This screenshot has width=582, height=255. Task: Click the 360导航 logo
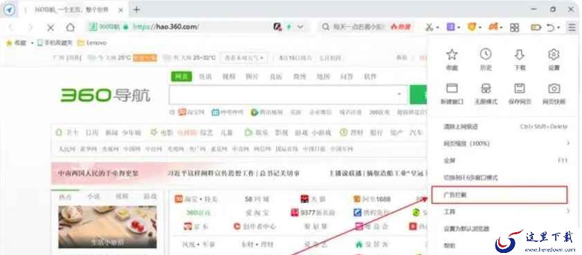(106, 95)
